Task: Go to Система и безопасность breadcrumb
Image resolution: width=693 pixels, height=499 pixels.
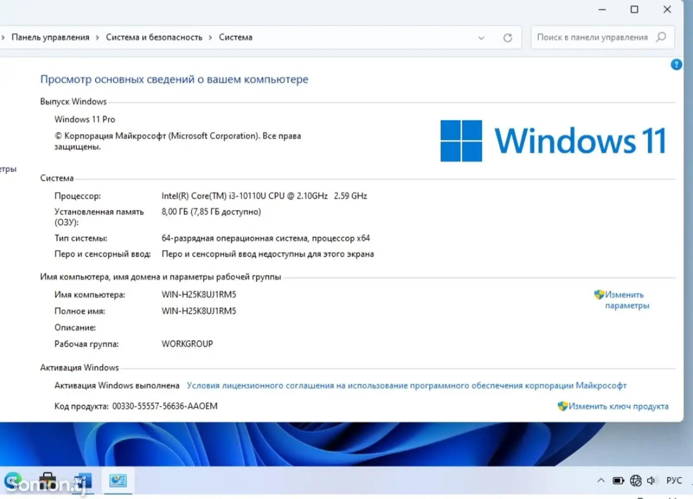Action: pos(154,37)
